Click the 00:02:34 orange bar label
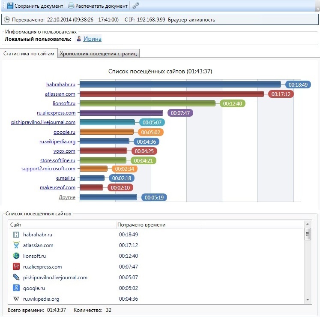Image resolution: width=320 pixels, height=317 pixels. tap(125, 169)
